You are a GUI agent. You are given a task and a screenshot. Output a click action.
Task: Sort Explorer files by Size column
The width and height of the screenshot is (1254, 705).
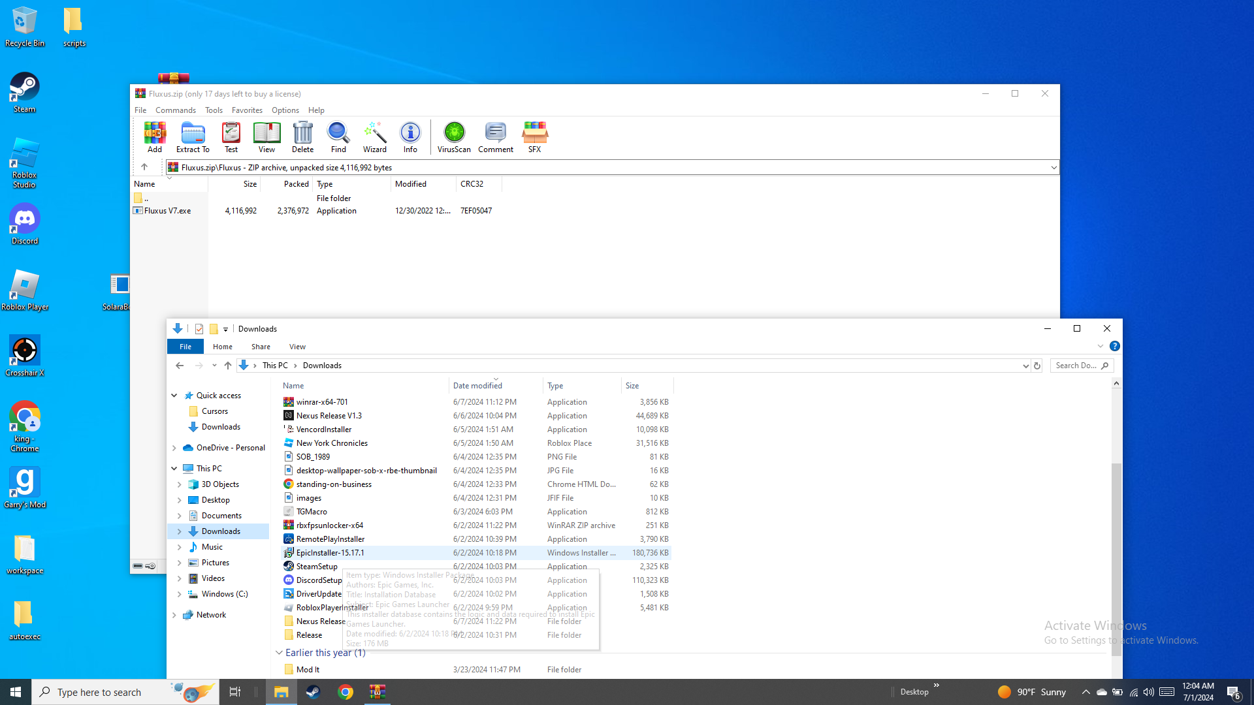coord(647,386)
